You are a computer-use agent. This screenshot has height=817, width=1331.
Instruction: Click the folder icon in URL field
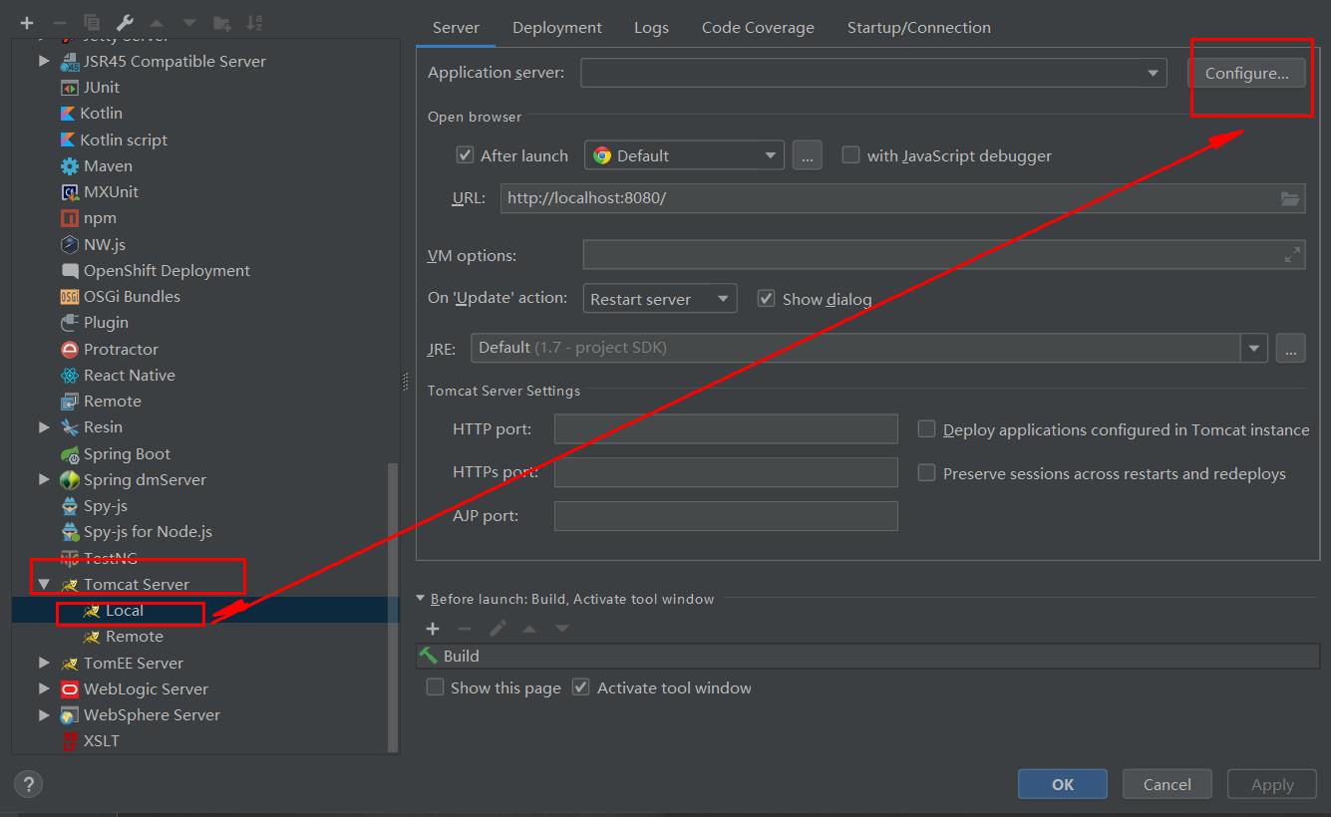[x=1290, y=198]
